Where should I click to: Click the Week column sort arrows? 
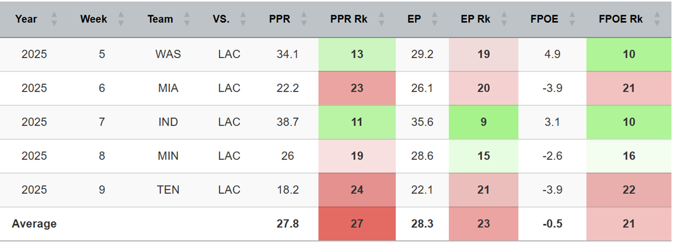pyautogui.click(x=121, y=19)
